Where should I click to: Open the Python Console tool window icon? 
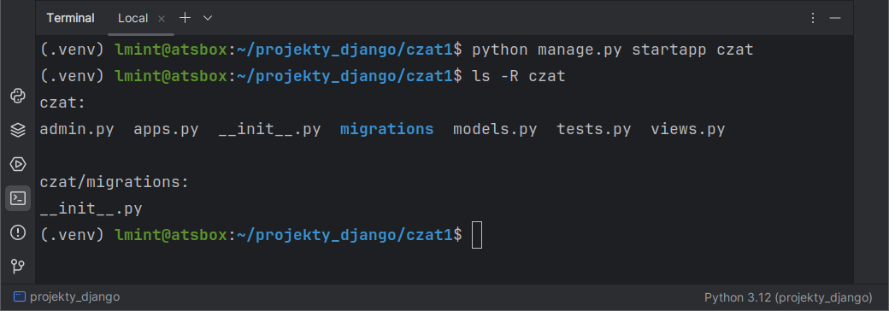pos(18,97)
